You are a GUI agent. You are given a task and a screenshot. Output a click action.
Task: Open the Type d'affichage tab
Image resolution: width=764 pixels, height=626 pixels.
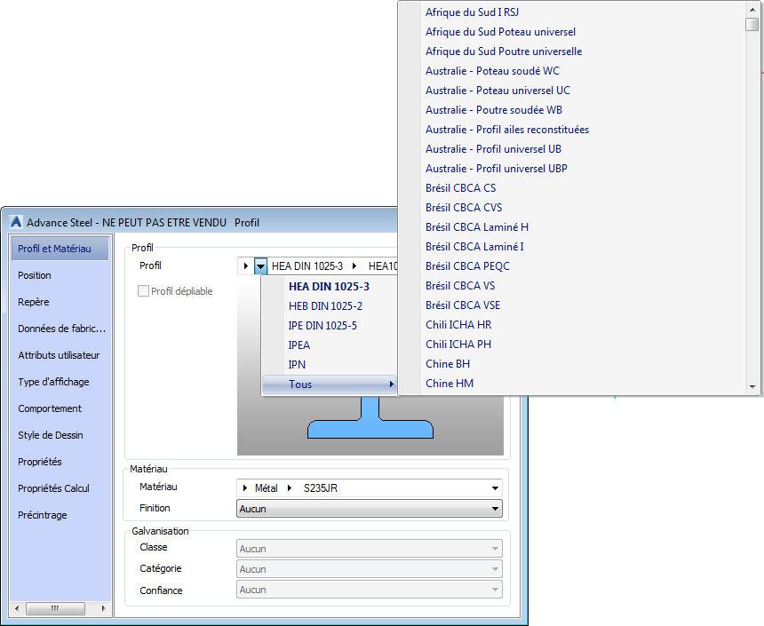click(53, 382)
